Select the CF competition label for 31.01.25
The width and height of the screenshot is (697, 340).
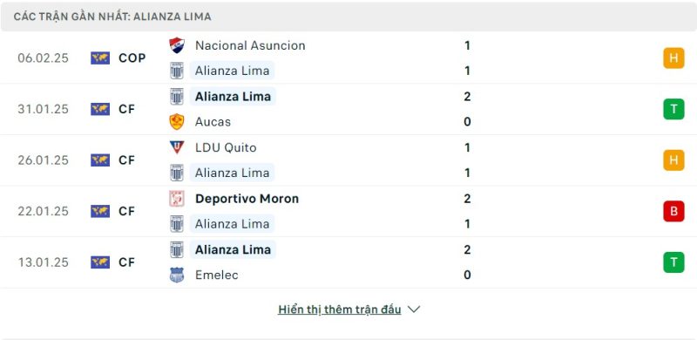point(126,109)
